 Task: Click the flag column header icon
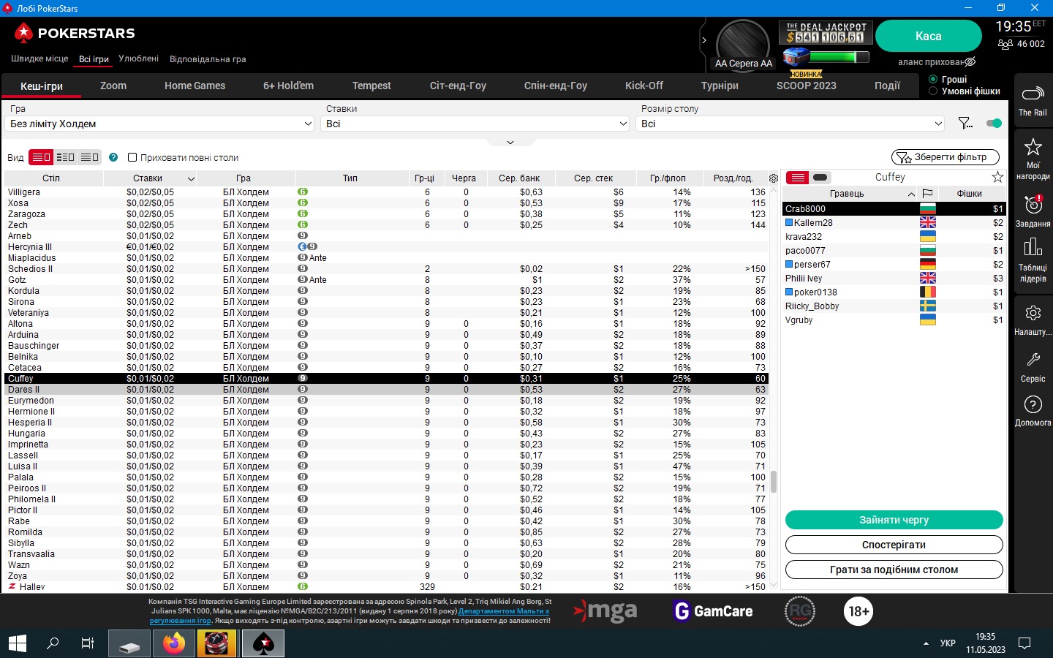927,194
